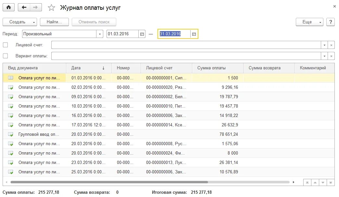
Task: Click posted-document icon for the 9 296,16 row
Action: (x=11, y=87)
